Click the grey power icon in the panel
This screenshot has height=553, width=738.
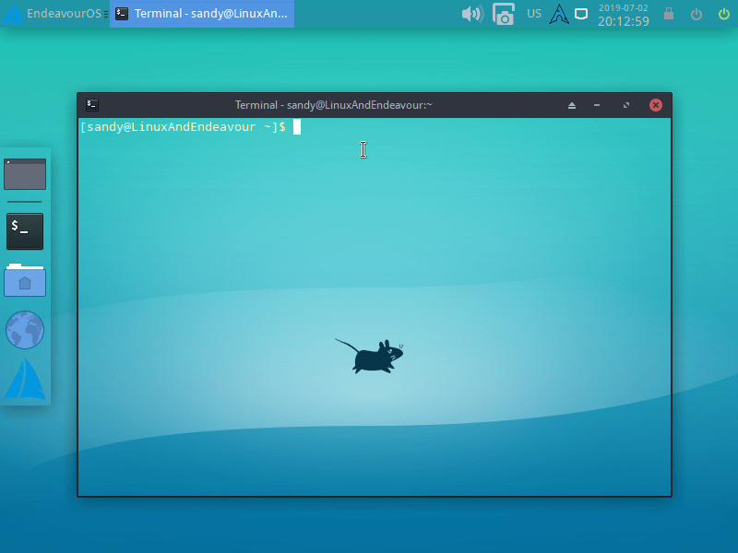pyautogui.click(x=696, y=14)
